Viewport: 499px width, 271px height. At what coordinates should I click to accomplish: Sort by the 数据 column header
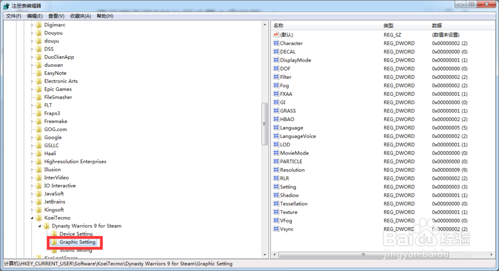[462, 25]
